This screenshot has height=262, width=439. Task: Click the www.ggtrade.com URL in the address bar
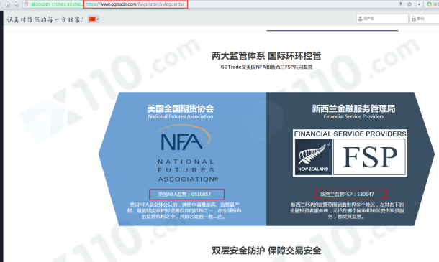[x=135, y=4]
